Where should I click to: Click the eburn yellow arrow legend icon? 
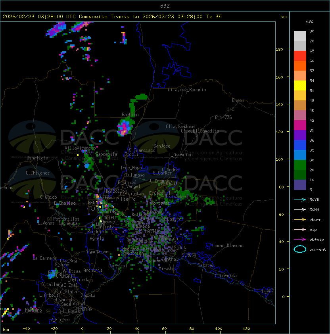pyautogui.click(x=300, y=220)
